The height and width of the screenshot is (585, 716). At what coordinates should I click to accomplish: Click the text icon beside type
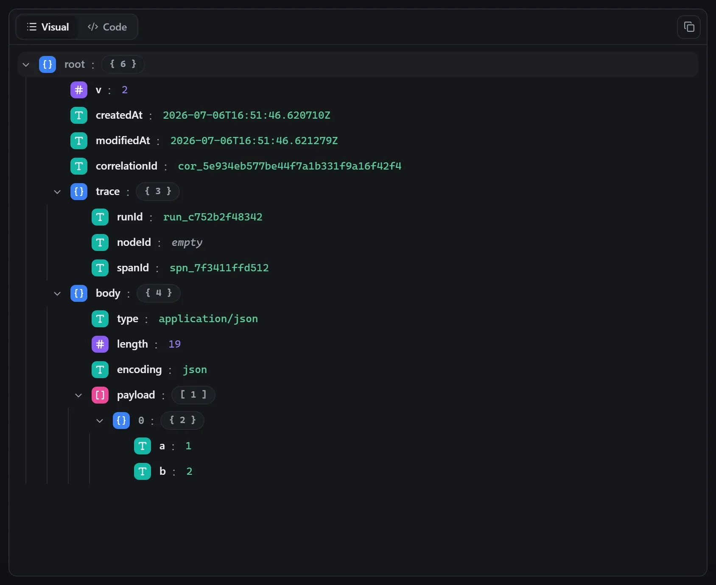(100, 319)
